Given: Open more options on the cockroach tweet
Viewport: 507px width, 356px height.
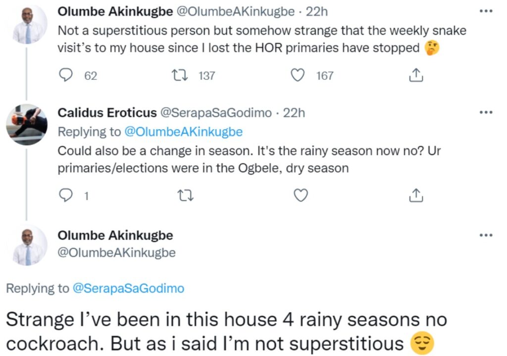Looking at the screenshot, I should click(487, 235).
